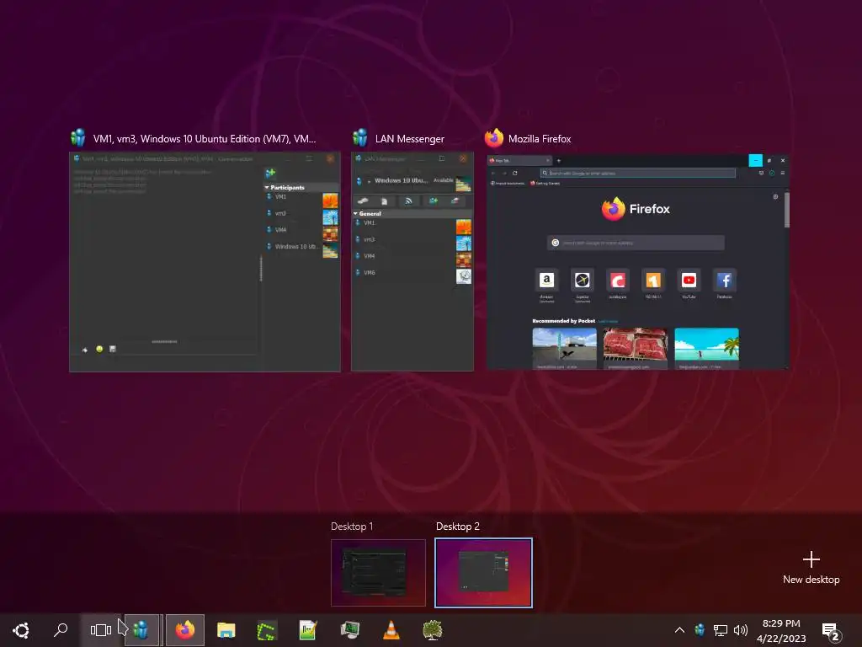Viewport: 862px width, 647px height.
Task: Select the LAN Messenger conversation window thumbnail
Action: pos(205,262)
